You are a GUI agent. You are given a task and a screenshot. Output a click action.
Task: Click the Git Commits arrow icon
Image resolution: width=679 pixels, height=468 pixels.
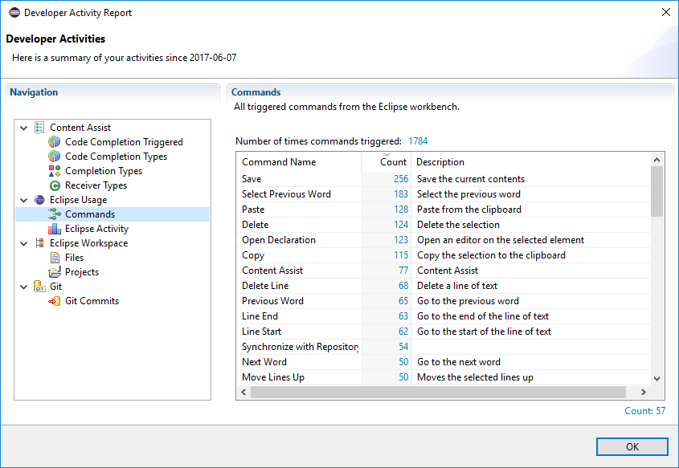coord(55,301)
